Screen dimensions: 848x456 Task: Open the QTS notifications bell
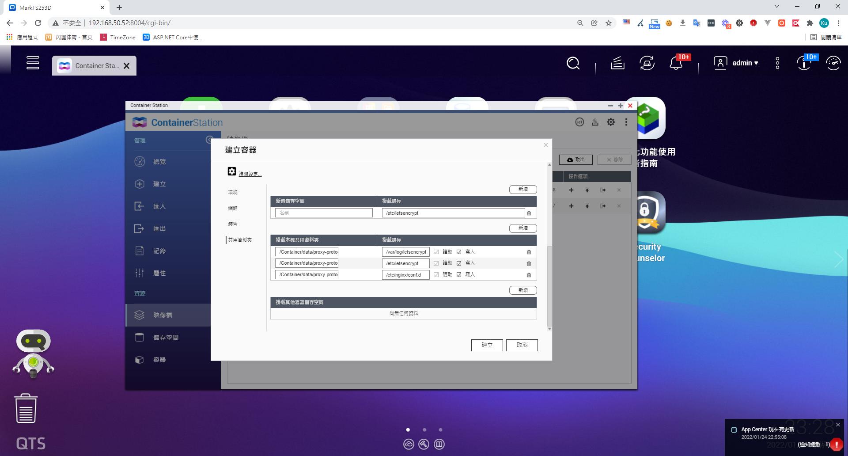click(x=676, y=63)
